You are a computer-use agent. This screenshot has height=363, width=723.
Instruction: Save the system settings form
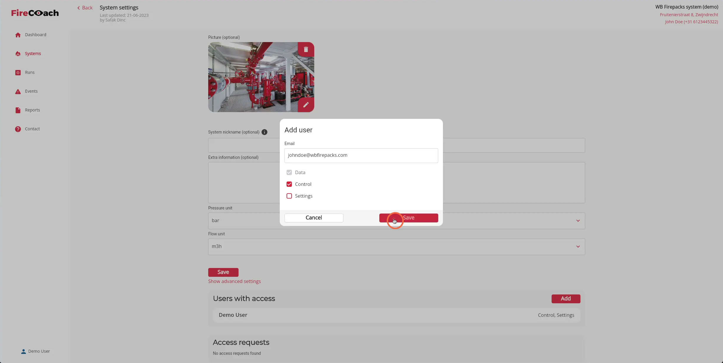click(x=223, y=272)
